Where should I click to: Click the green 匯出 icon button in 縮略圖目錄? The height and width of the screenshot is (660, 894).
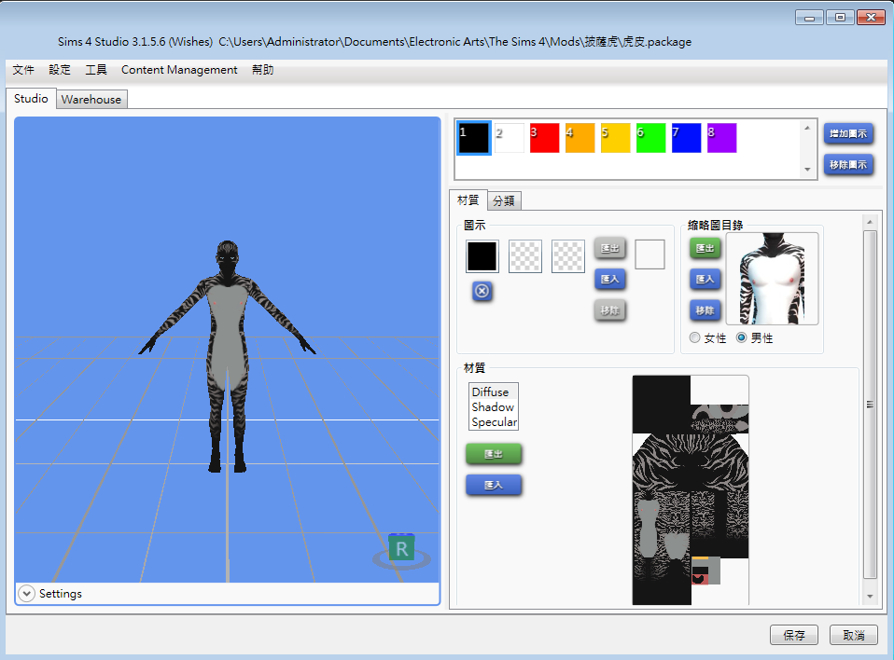705,247
